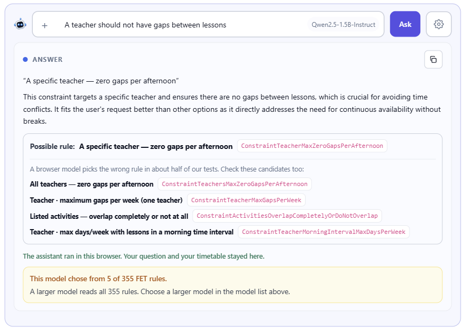The height and width of the screenshot is (328, 466).
Task: Click the ANSWER heading
Action: pos(47,60)
